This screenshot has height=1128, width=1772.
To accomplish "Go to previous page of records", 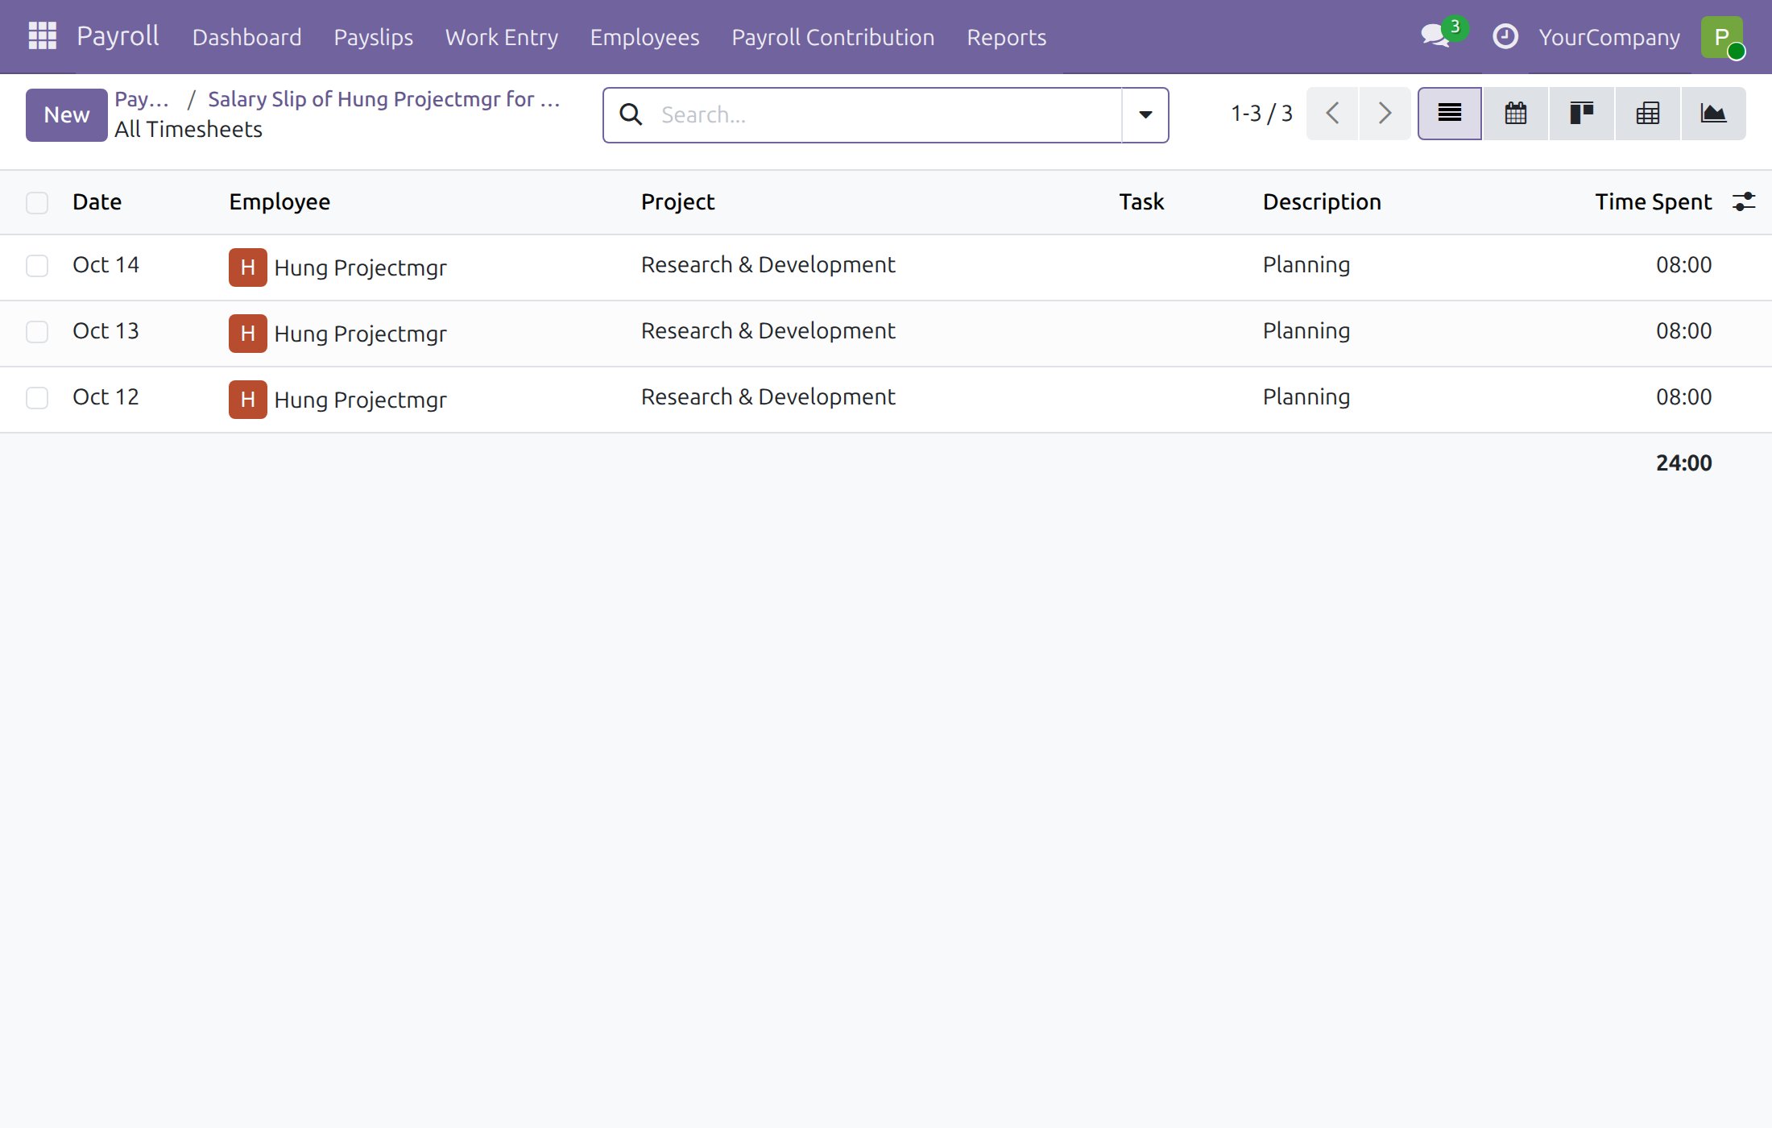I will tap(1332, 114).
